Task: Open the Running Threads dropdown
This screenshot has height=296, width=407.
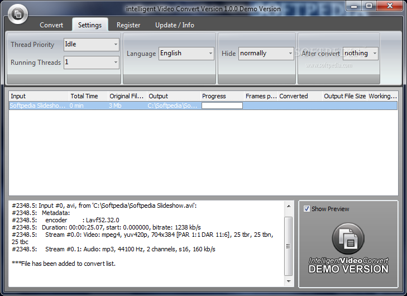Action: click(92, 63)
